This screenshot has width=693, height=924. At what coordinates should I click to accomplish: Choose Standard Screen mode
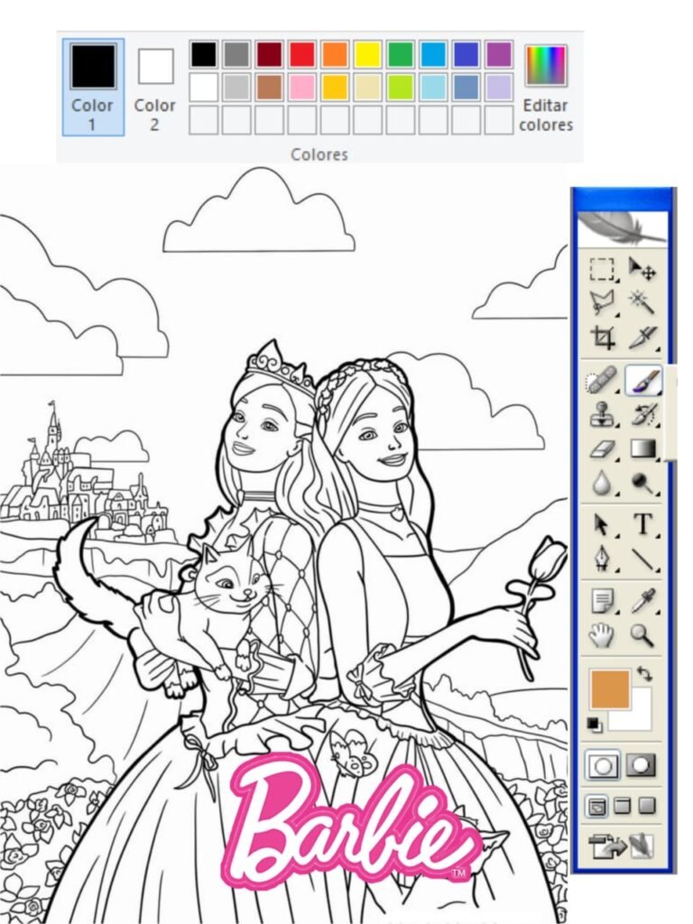(596, 806)
